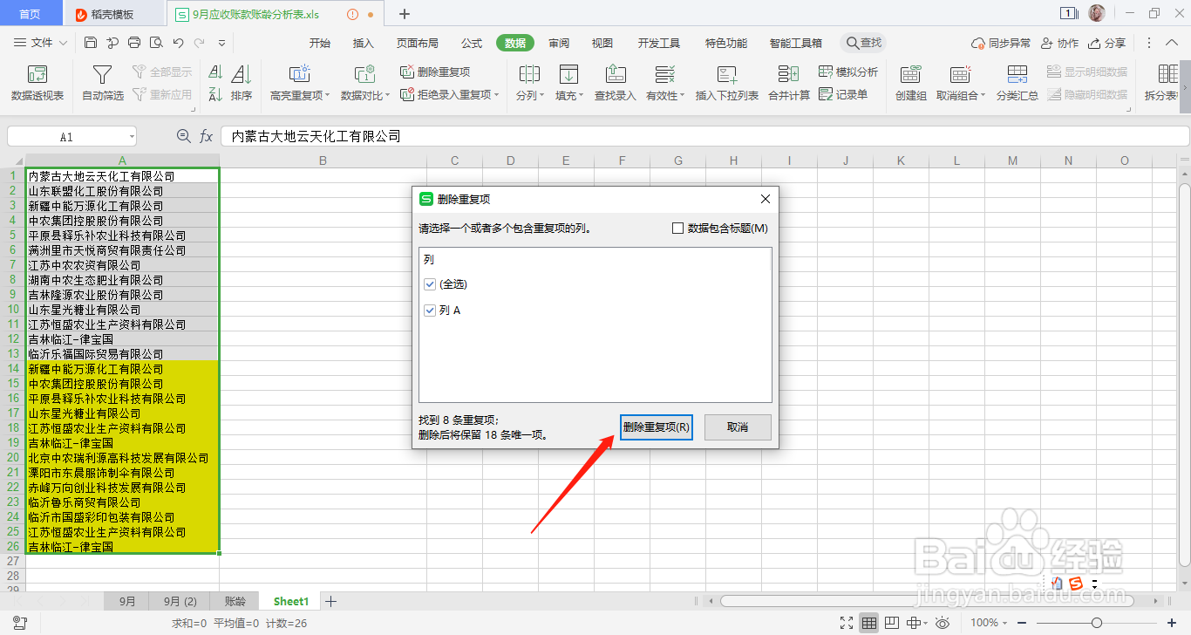This screenshot has width=1191, height=635.
Task: Click the Redo arrow icon
Action: (x=200, y=43)
